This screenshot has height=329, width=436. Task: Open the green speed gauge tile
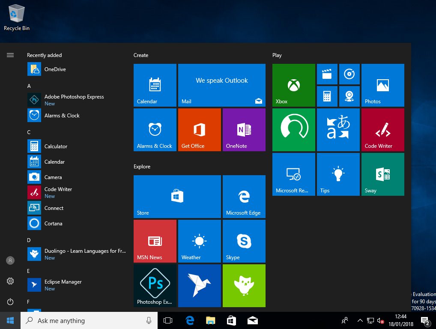294,130
